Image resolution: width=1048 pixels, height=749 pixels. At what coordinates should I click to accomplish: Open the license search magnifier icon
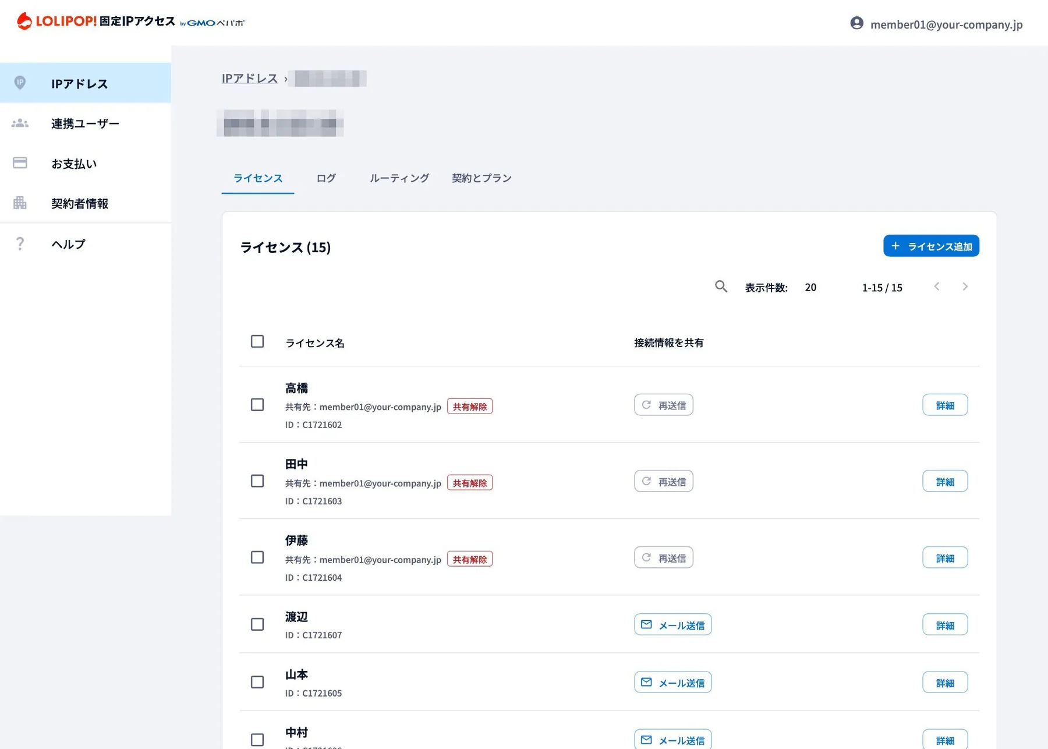(721, 287)
